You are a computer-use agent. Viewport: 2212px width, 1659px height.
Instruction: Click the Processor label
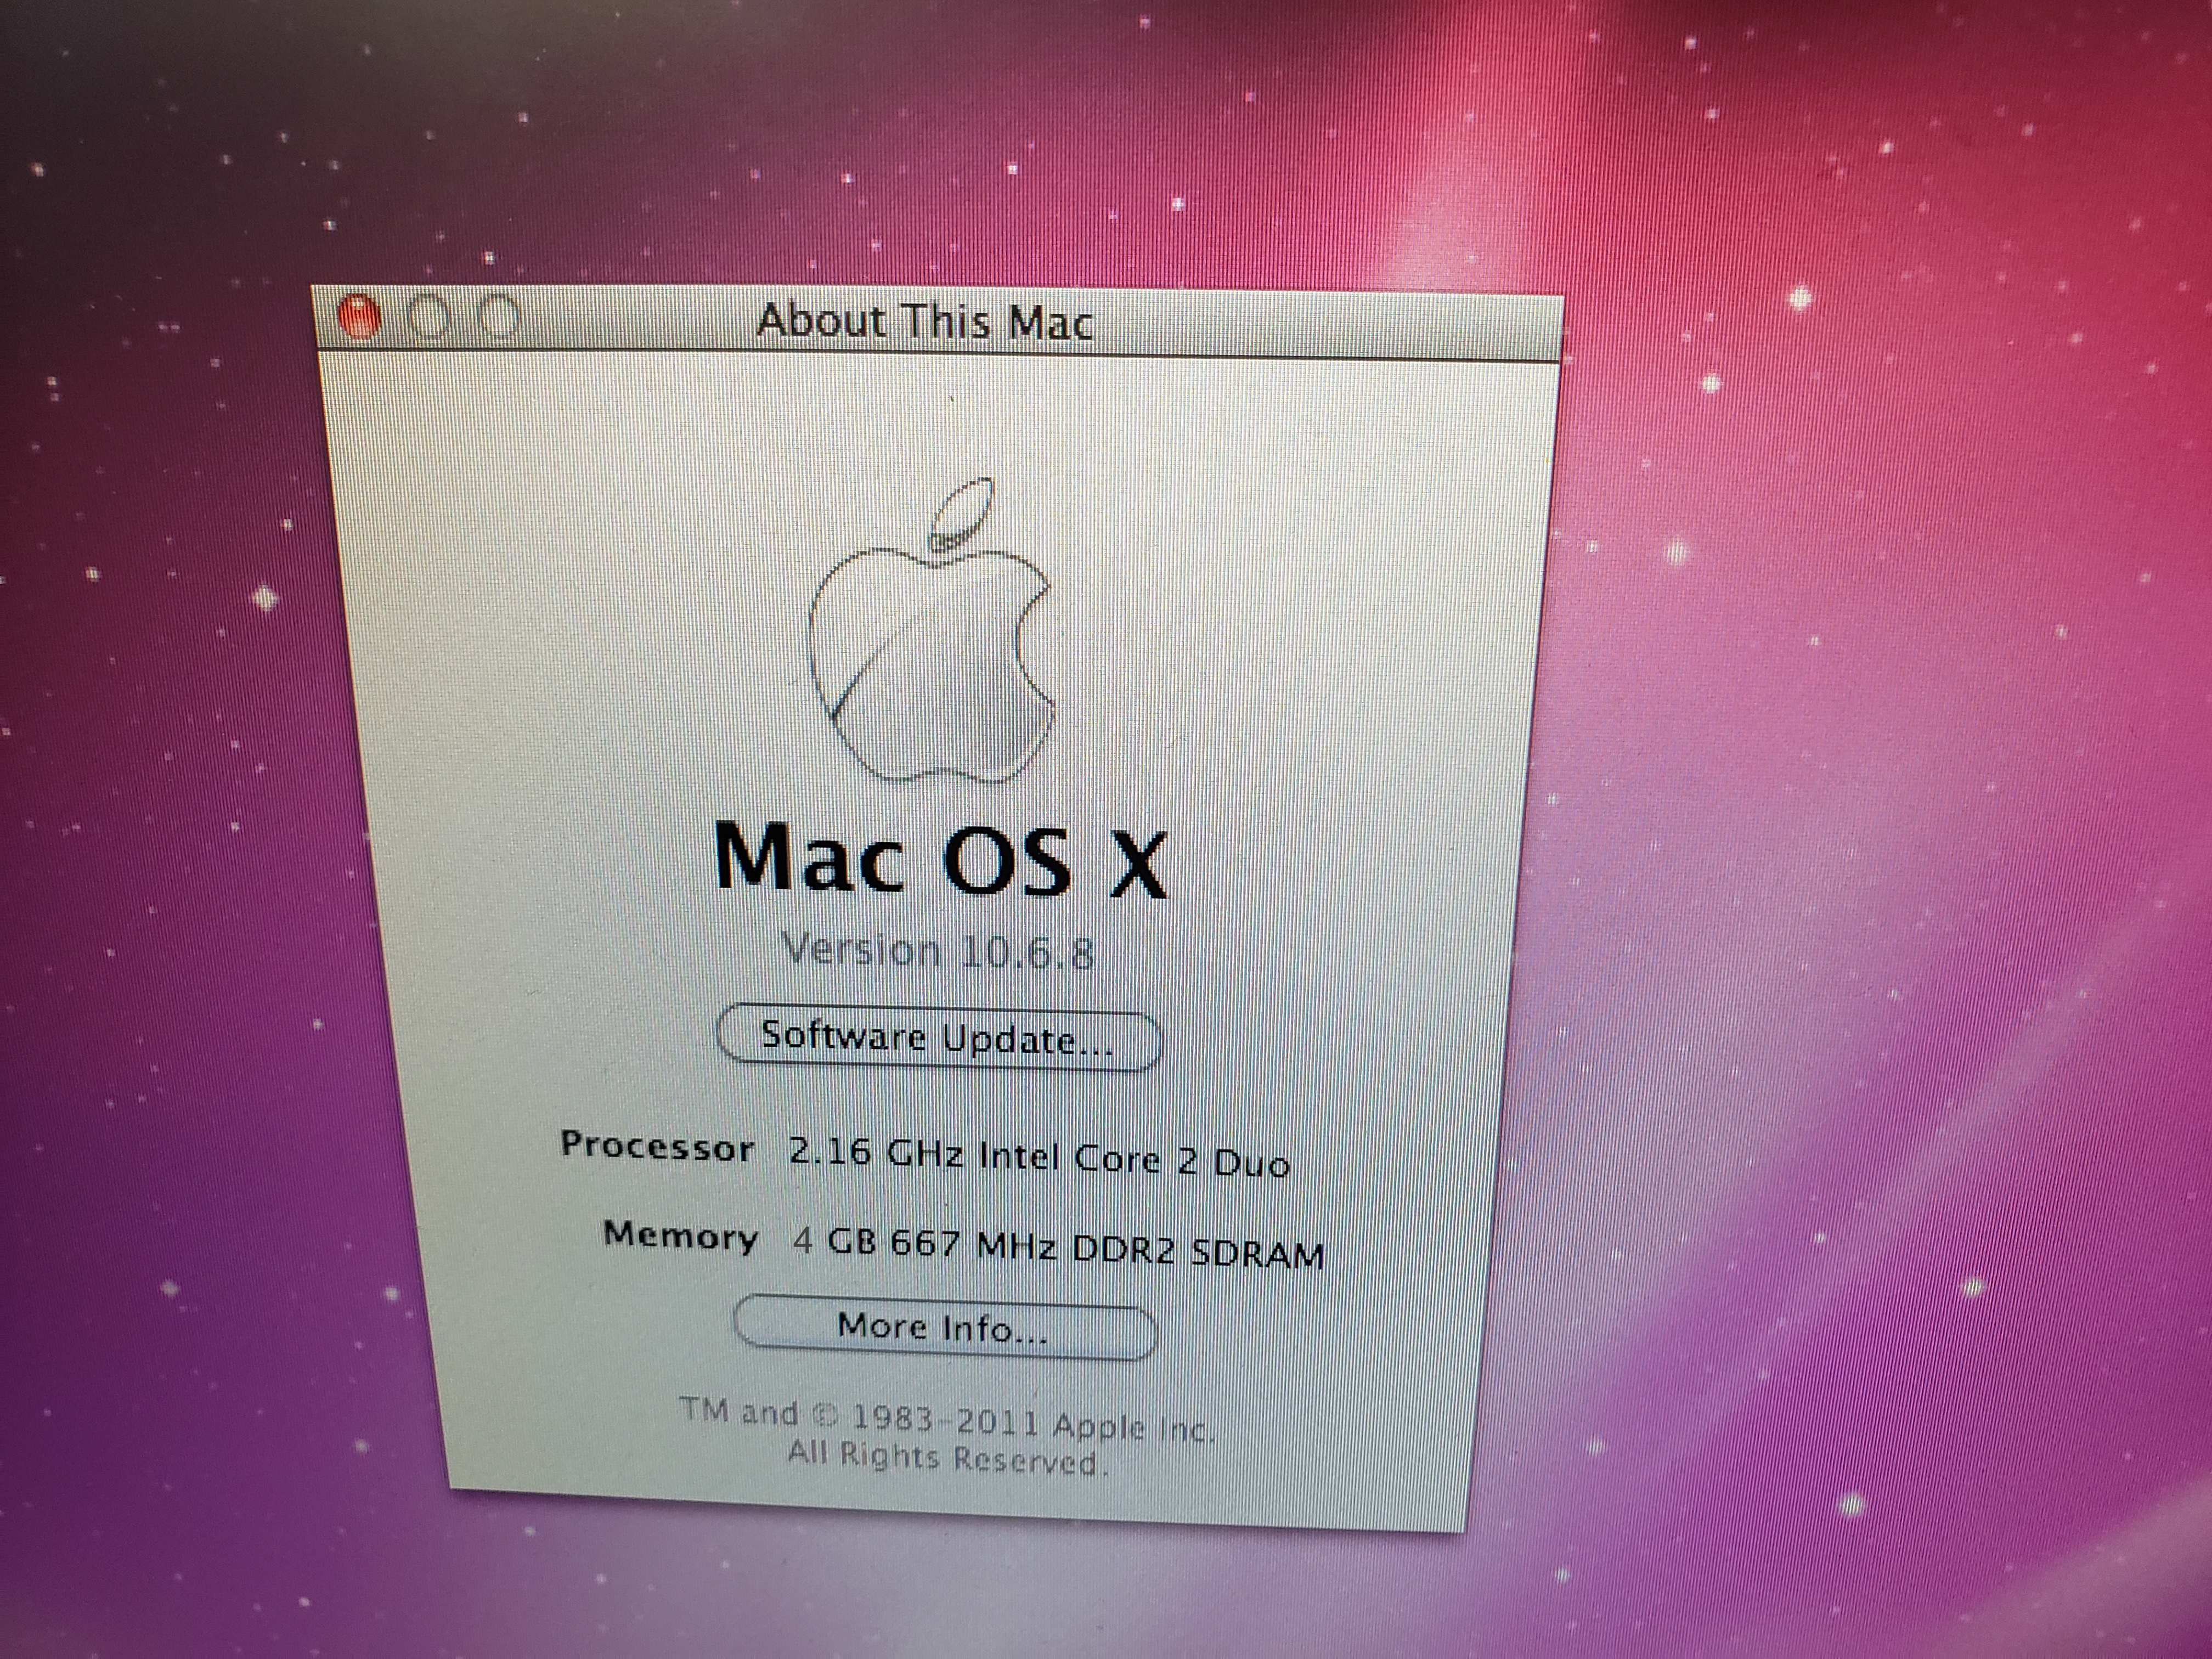[x=657, y=1146]
